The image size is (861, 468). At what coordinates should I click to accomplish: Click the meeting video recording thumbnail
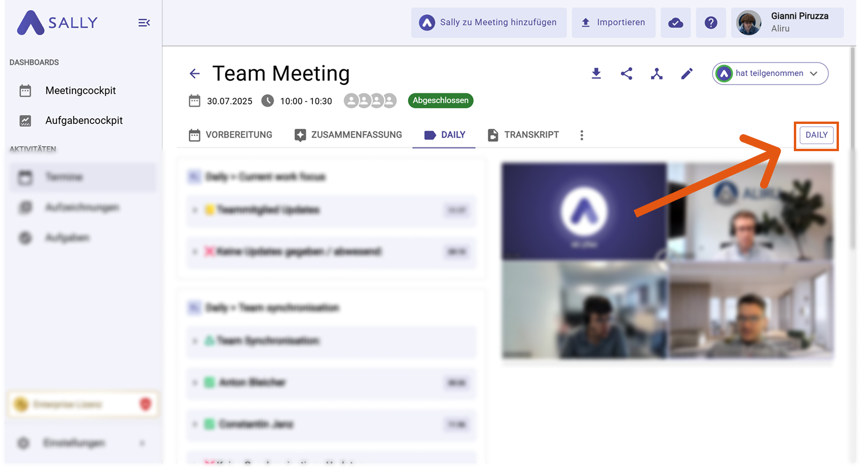coord(667,261)
